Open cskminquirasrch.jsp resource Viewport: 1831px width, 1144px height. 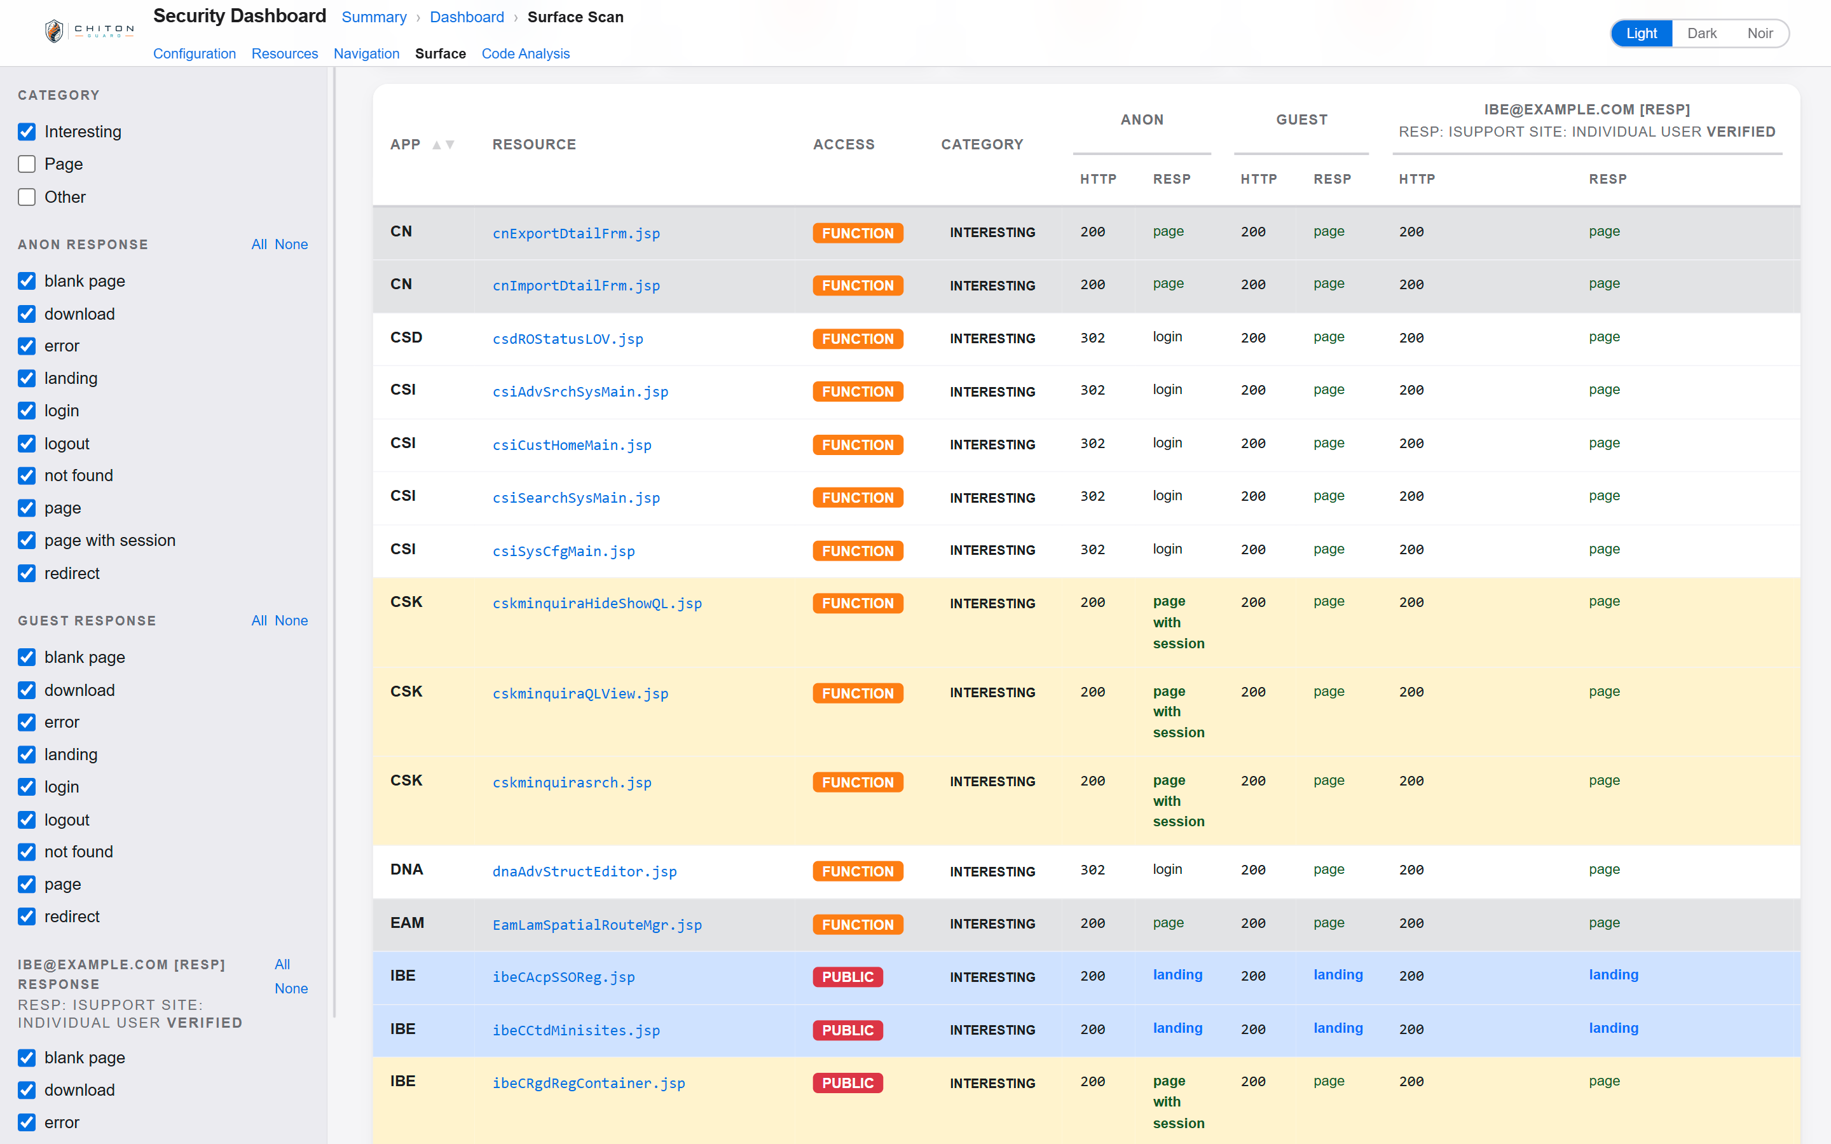tap(572, 782)
